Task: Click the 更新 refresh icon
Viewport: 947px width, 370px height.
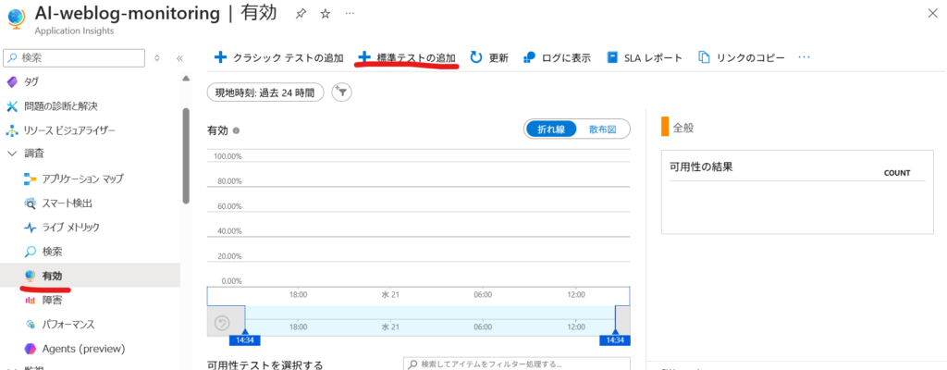Action: point(476,57)
